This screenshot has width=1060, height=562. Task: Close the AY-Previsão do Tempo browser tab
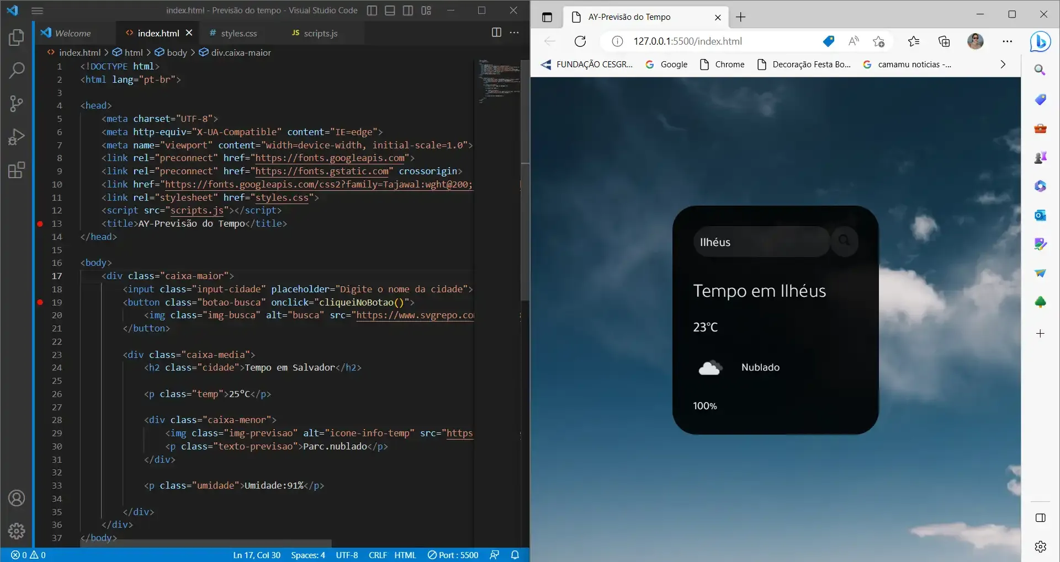pos(718,17)
